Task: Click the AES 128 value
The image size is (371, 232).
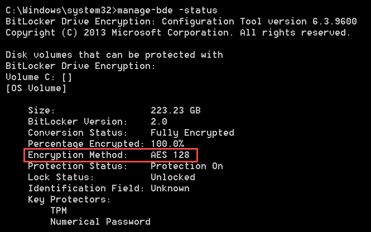Action: click(170, 155)
